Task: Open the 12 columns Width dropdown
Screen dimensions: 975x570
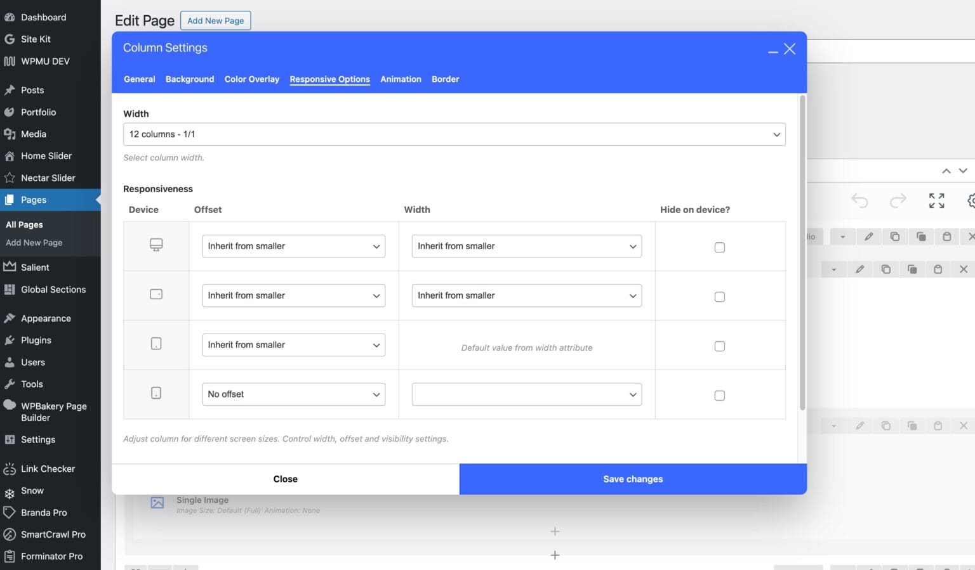Action: (x=454, y=134)
